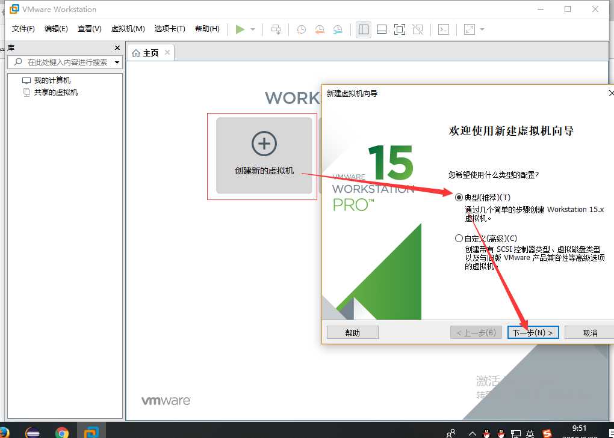Open the console view toolbar icon
Viewport: 614px width, 438px height.
[443, 29]
